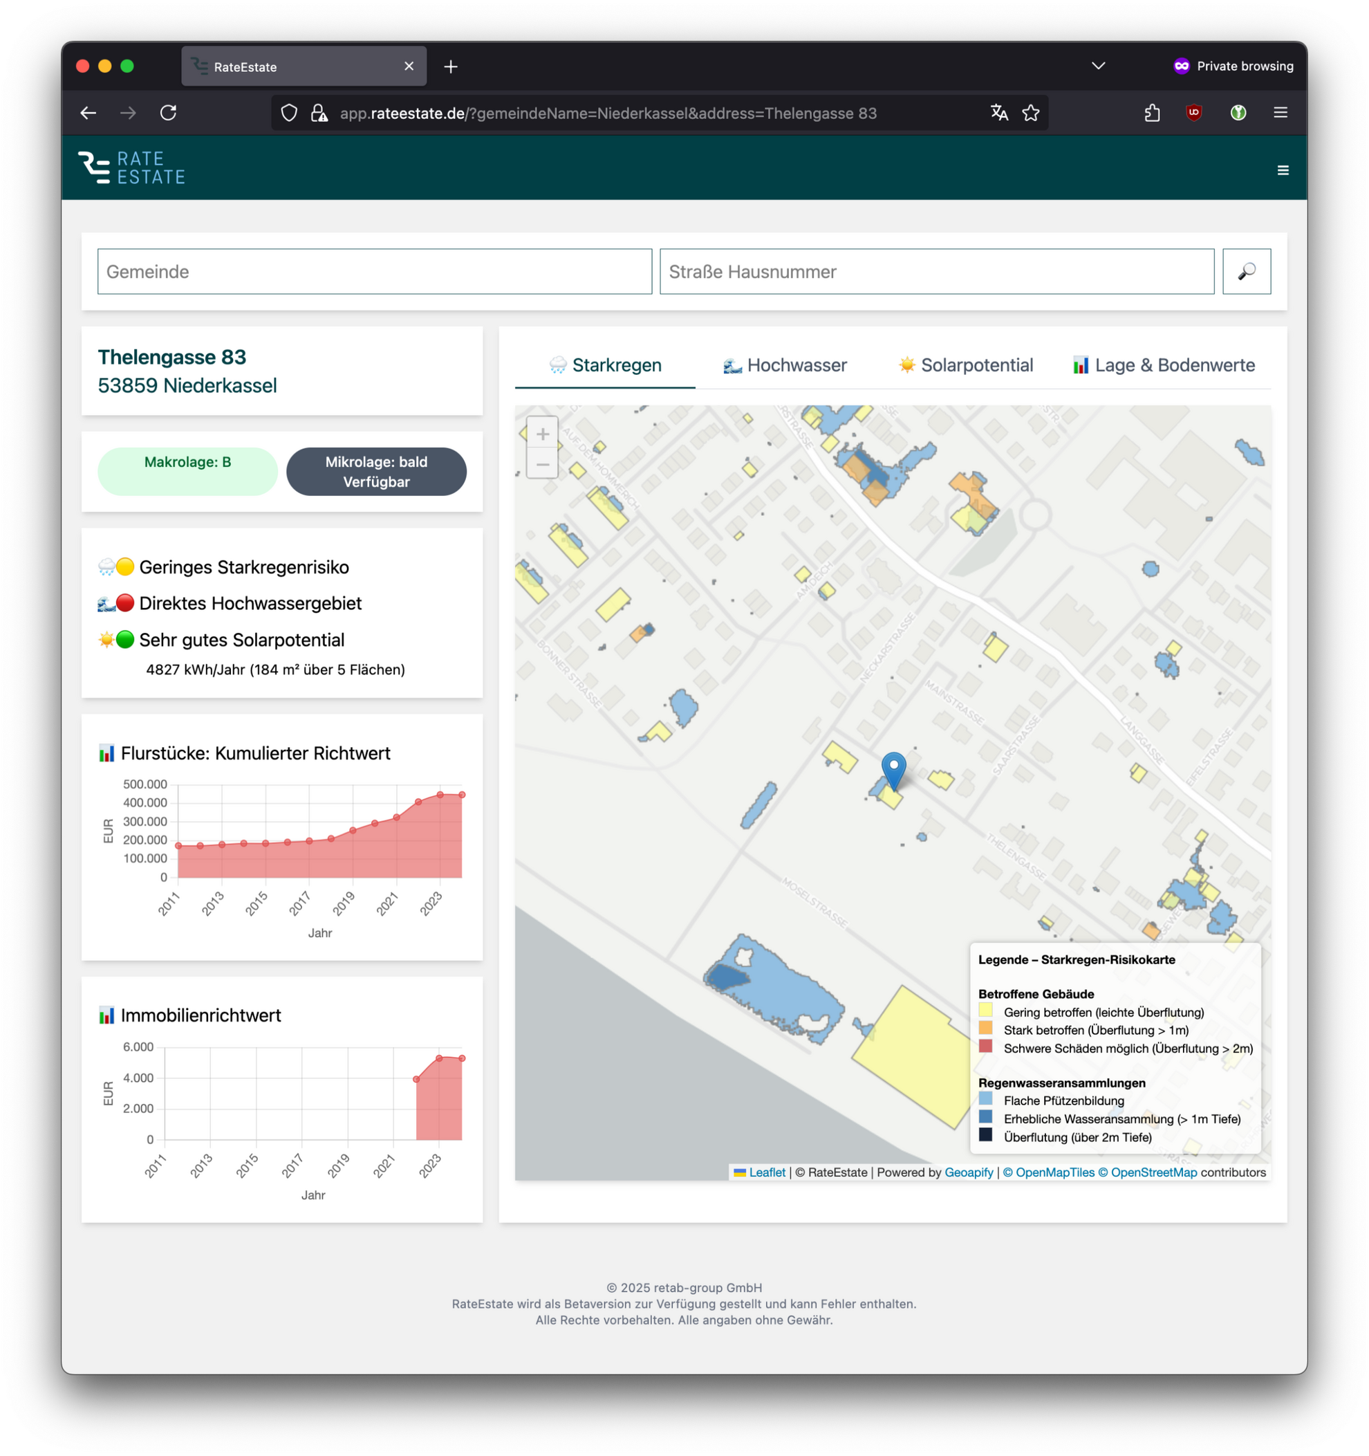Bookmark page with star icon
Screen dimensions: 1369x1456
(1031, 113)
